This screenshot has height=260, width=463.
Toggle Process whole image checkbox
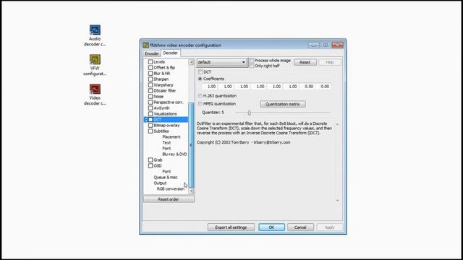252,61
